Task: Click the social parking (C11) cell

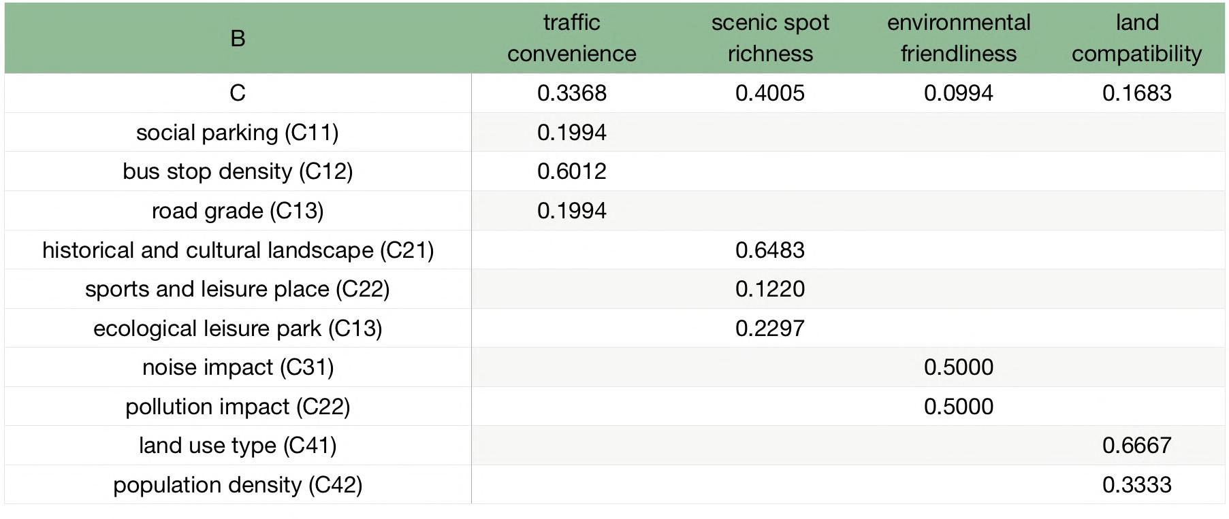Action: [237, 133]
